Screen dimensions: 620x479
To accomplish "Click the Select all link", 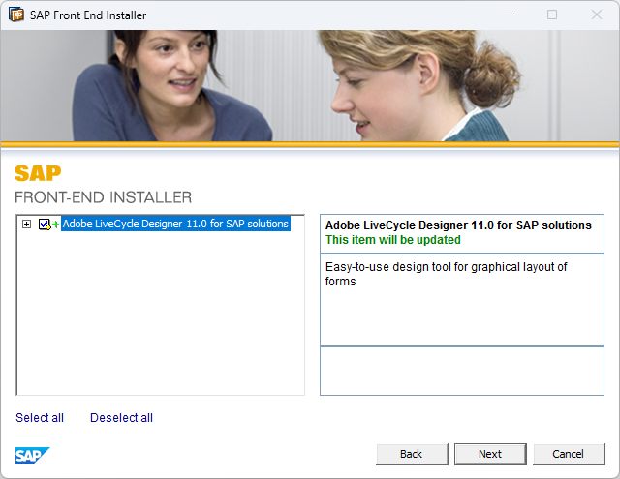I will tap(40, 418).
